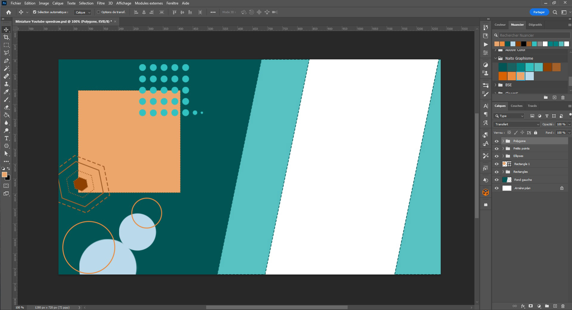572x310 pixels.
Task: Open the Opacité value dropdown arrow
Action: point(569,124)
